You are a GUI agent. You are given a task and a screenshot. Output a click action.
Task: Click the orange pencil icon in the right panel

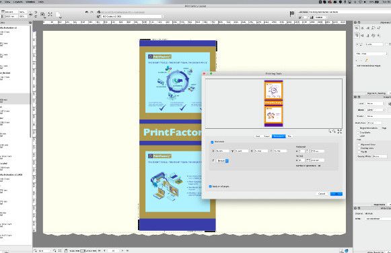tap(366, 60)
